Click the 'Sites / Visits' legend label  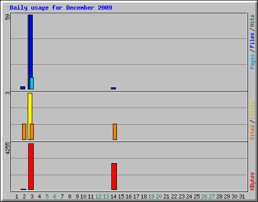(x=252, y=120)
